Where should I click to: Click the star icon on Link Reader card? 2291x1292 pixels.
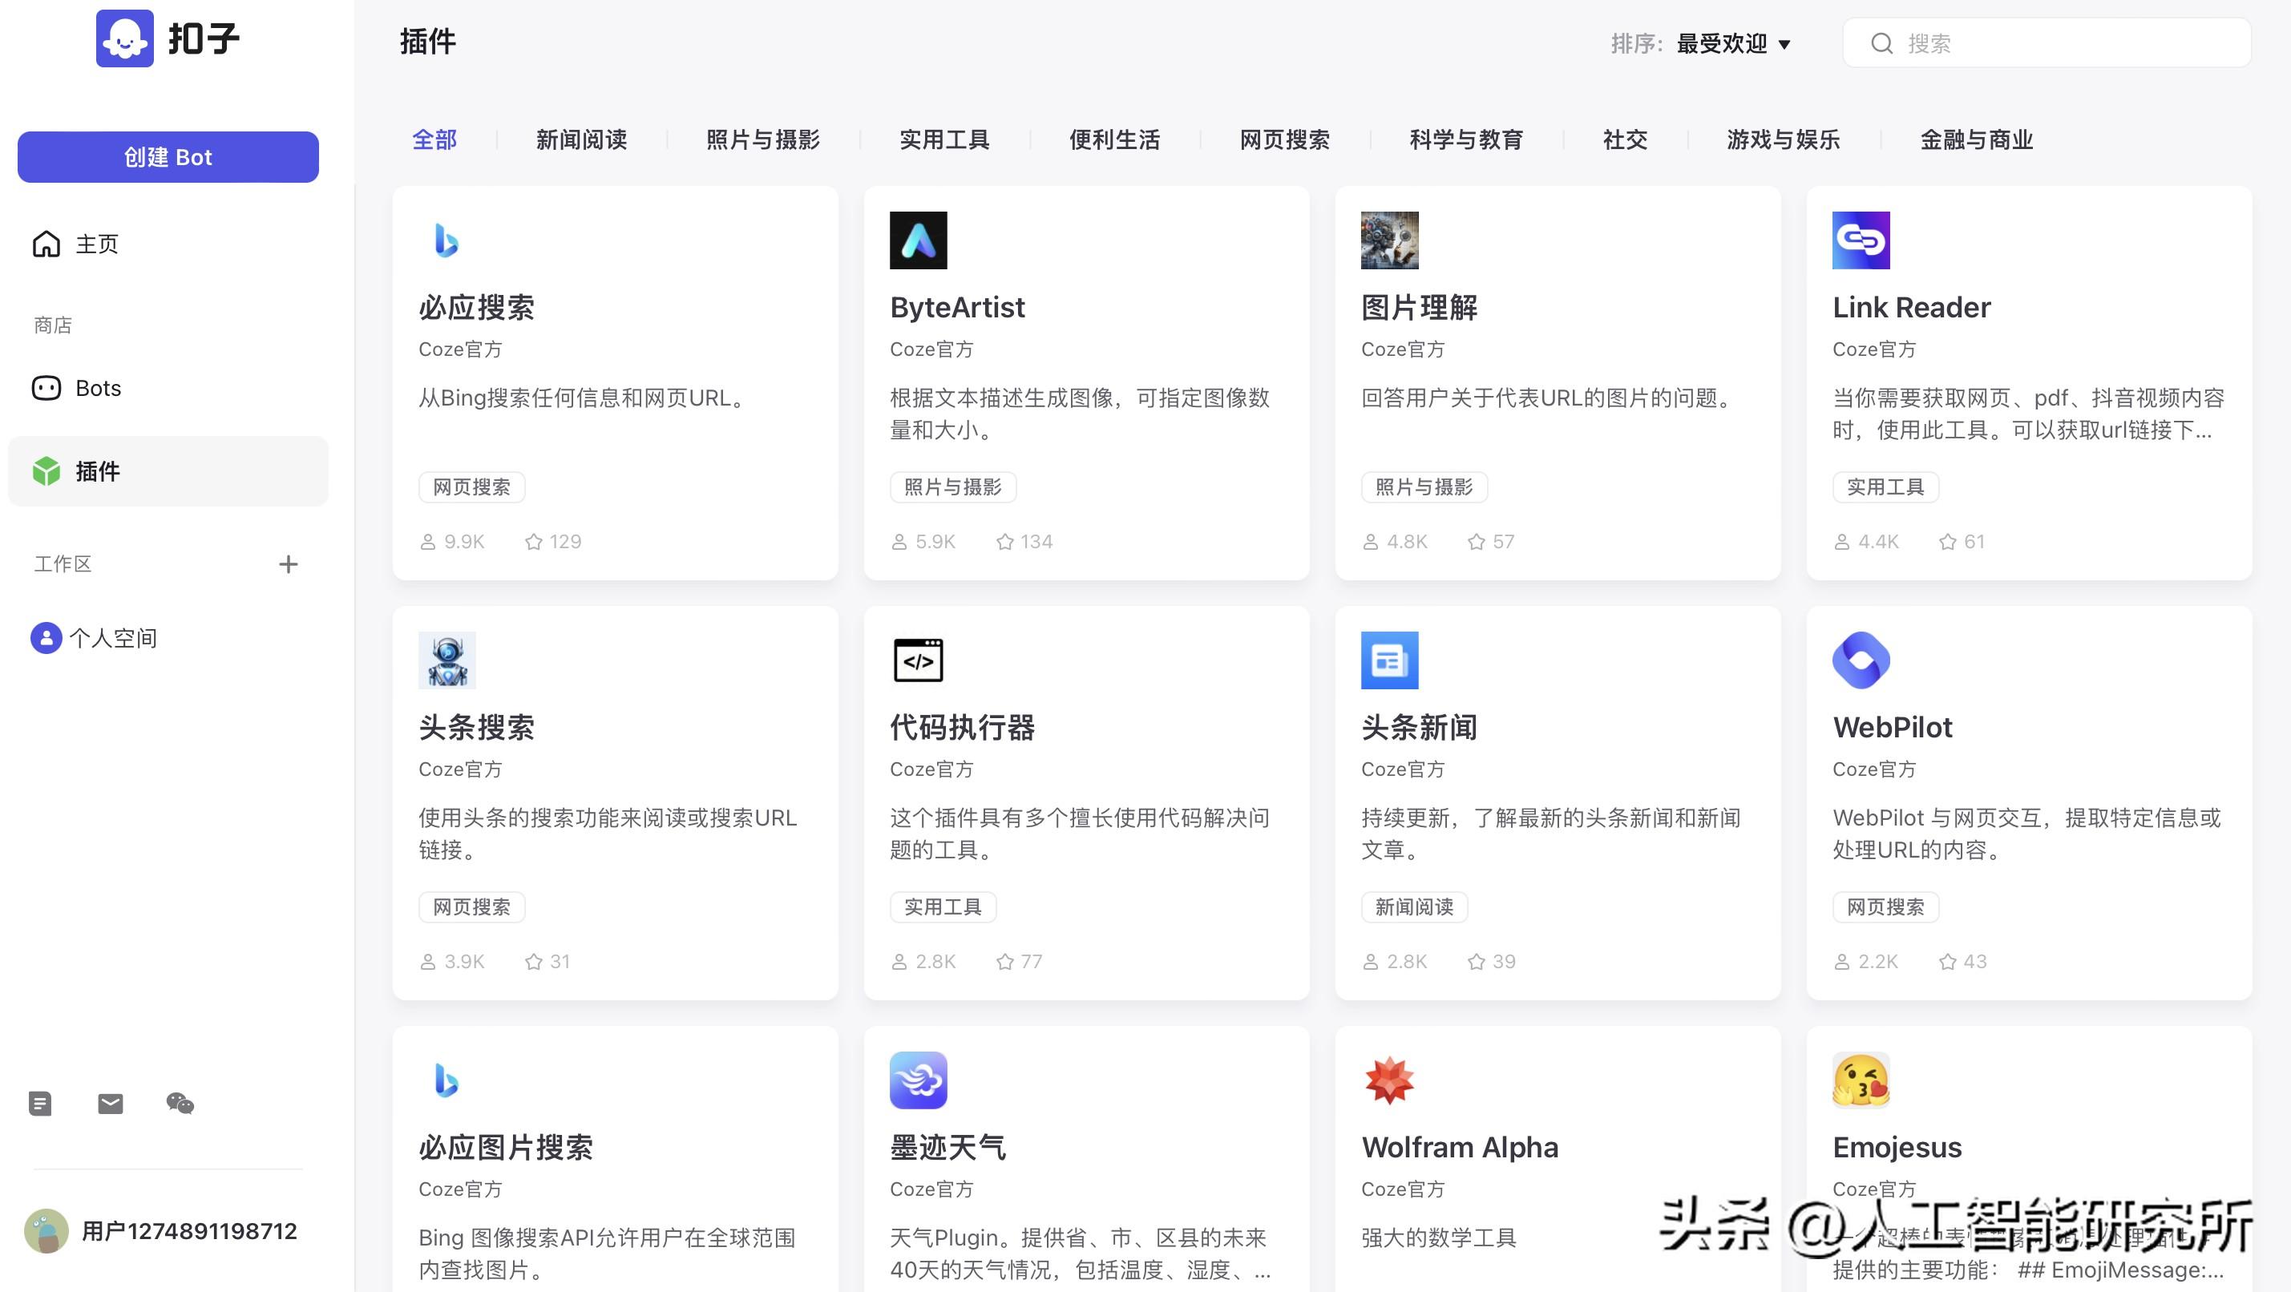1948,542
